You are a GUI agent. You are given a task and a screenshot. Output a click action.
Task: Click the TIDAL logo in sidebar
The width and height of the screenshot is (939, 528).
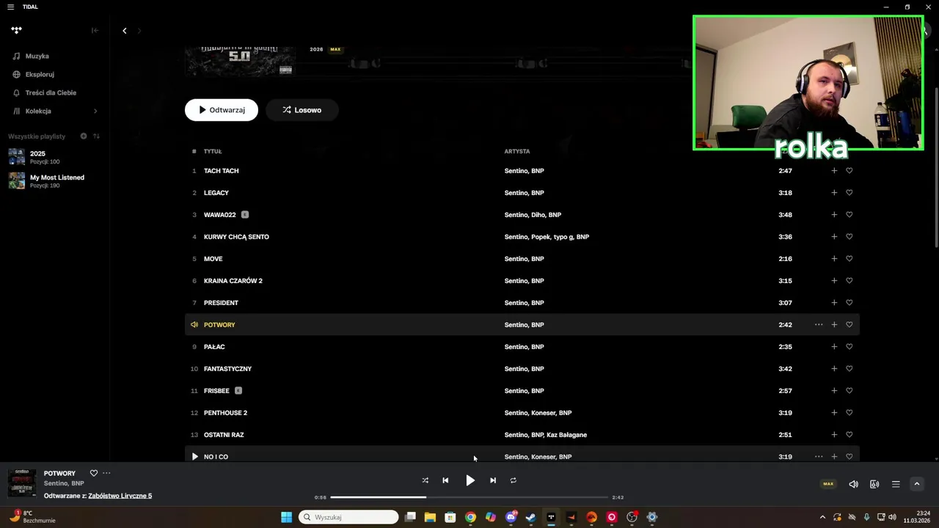[x=17, y=30]
